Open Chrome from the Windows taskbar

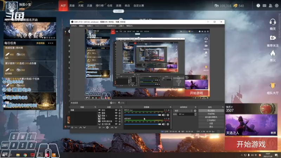point(25,155)
